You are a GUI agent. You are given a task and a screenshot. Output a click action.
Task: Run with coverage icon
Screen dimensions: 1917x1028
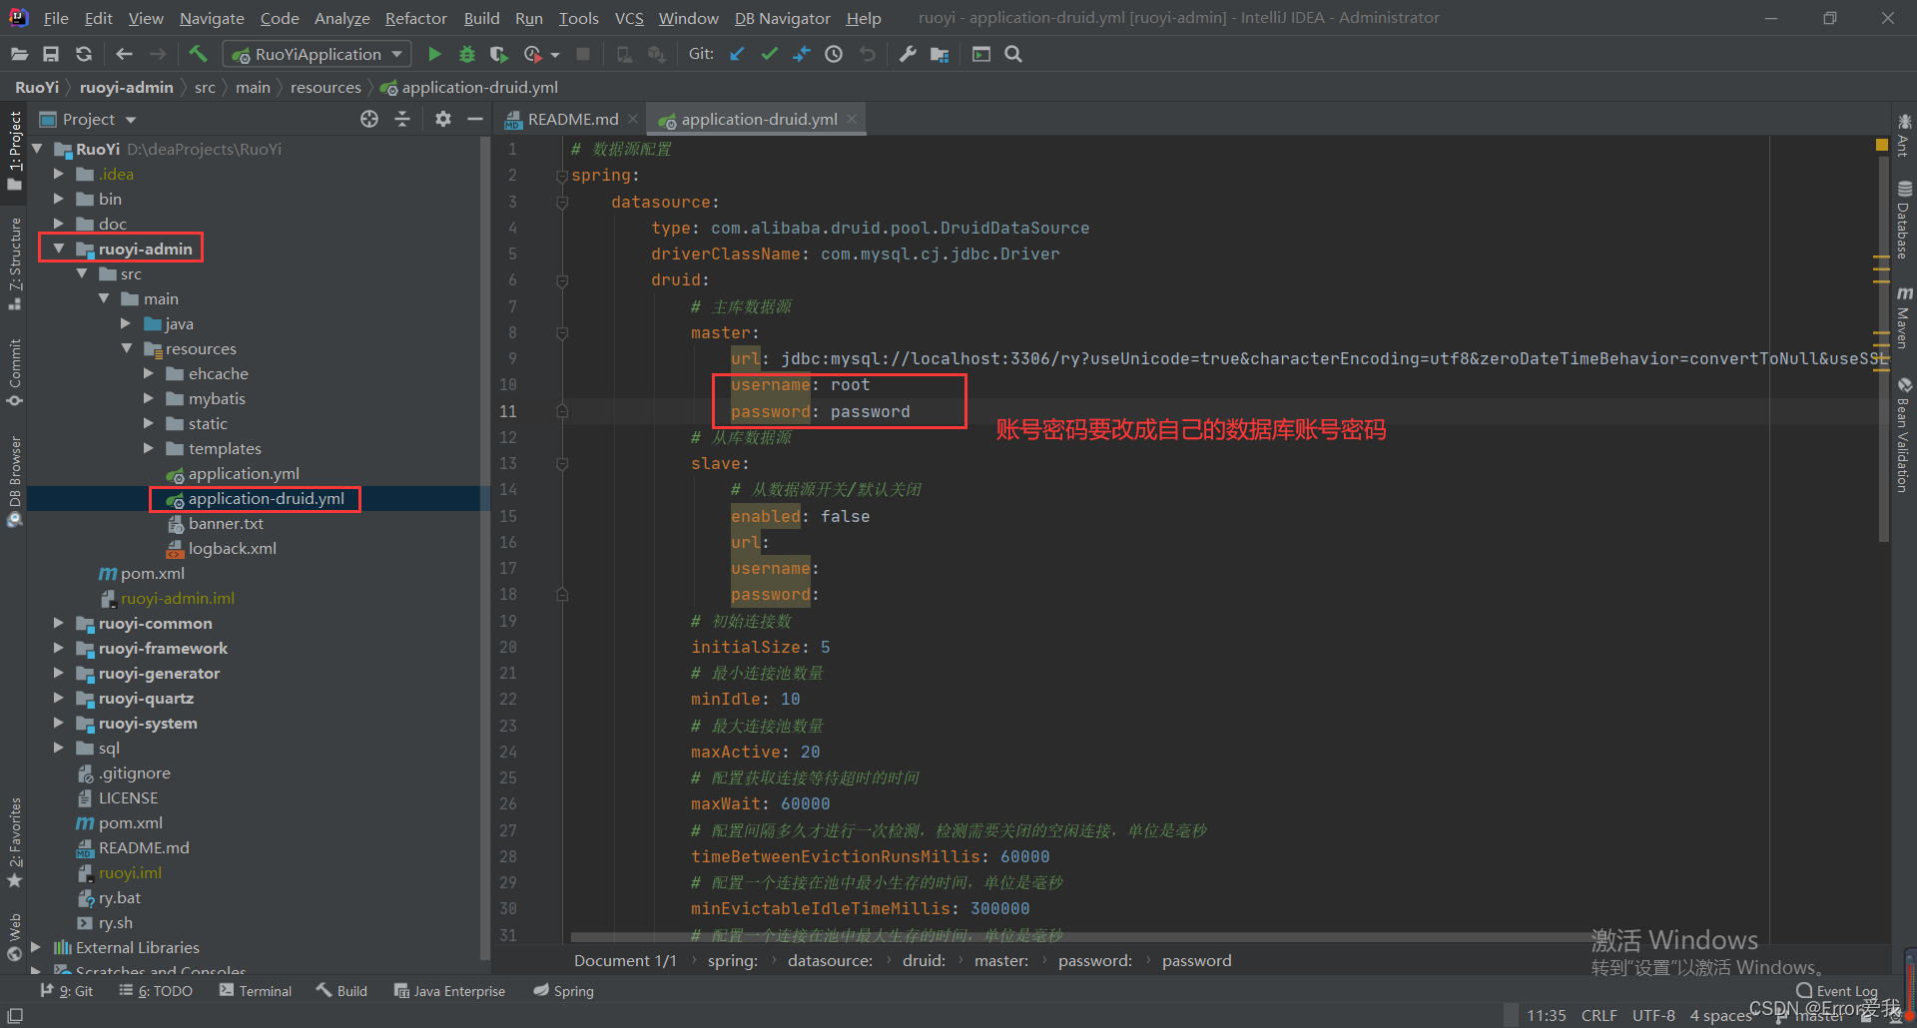(498, 54)
